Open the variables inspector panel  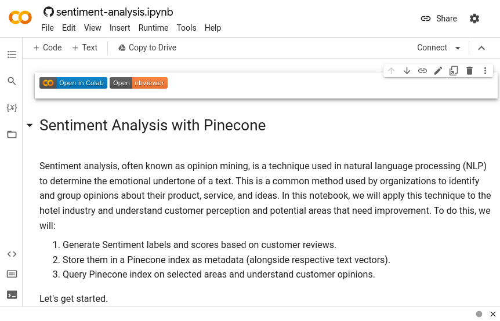tap(12, 108)
